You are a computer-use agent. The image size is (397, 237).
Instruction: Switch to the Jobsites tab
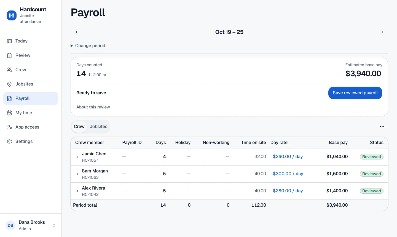[98, 127]
